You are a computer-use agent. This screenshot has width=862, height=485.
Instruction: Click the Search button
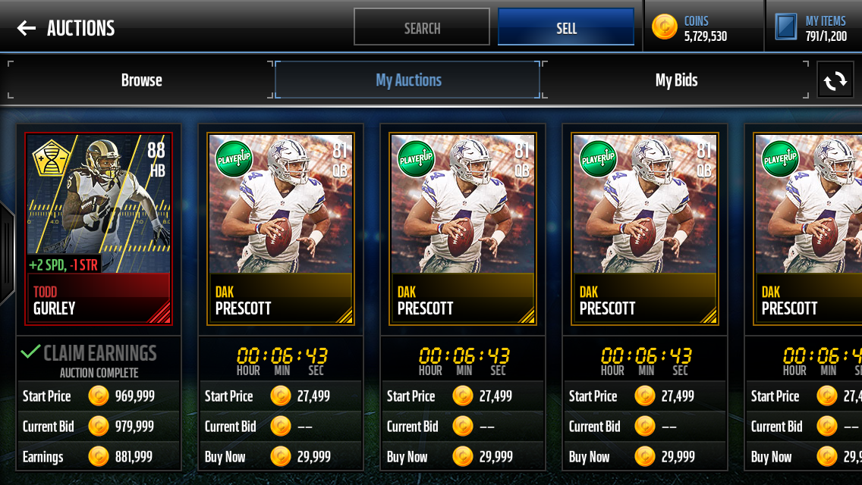(x=422, y=27)
